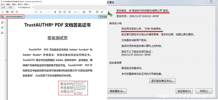Add a comment with speech bubble icon
The height and width of the screenshot is (100, 218).
pyautogui.click(x=97, y=12)
